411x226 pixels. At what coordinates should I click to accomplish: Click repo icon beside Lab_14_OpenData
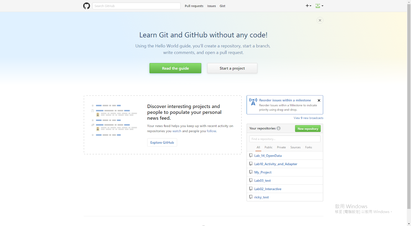(x=251, y=155)
